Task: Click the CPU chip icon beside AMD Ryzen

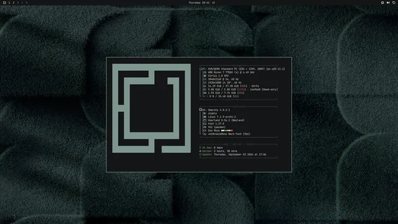Action: 205,72
